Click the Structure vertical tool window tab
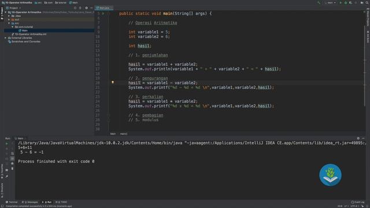The image size is (370, 208). tap(2, 190)
